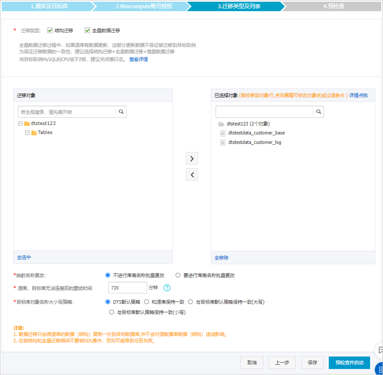Click the retry time field showing 720
The height and width of the screenshot is (375, 383).
[127, 288]
